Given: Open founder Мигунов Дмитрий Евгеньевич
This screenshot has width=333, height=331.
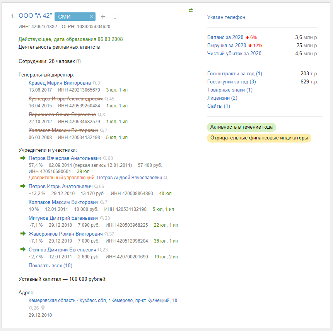Looking at the screenshot, I should (x=63, y=218).
